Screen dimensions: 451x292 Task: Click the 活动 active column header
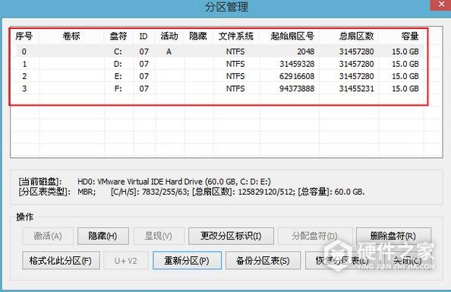pyautogui.click(x=169, y=36)
